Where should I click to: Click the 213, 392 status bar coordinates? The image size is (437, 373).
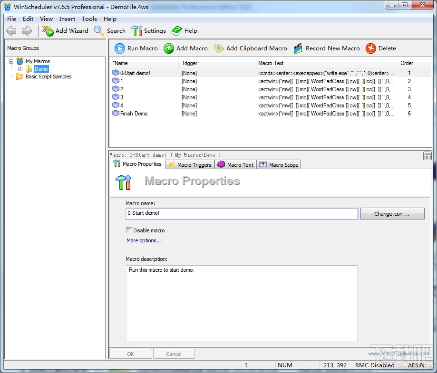click(335, 365)
